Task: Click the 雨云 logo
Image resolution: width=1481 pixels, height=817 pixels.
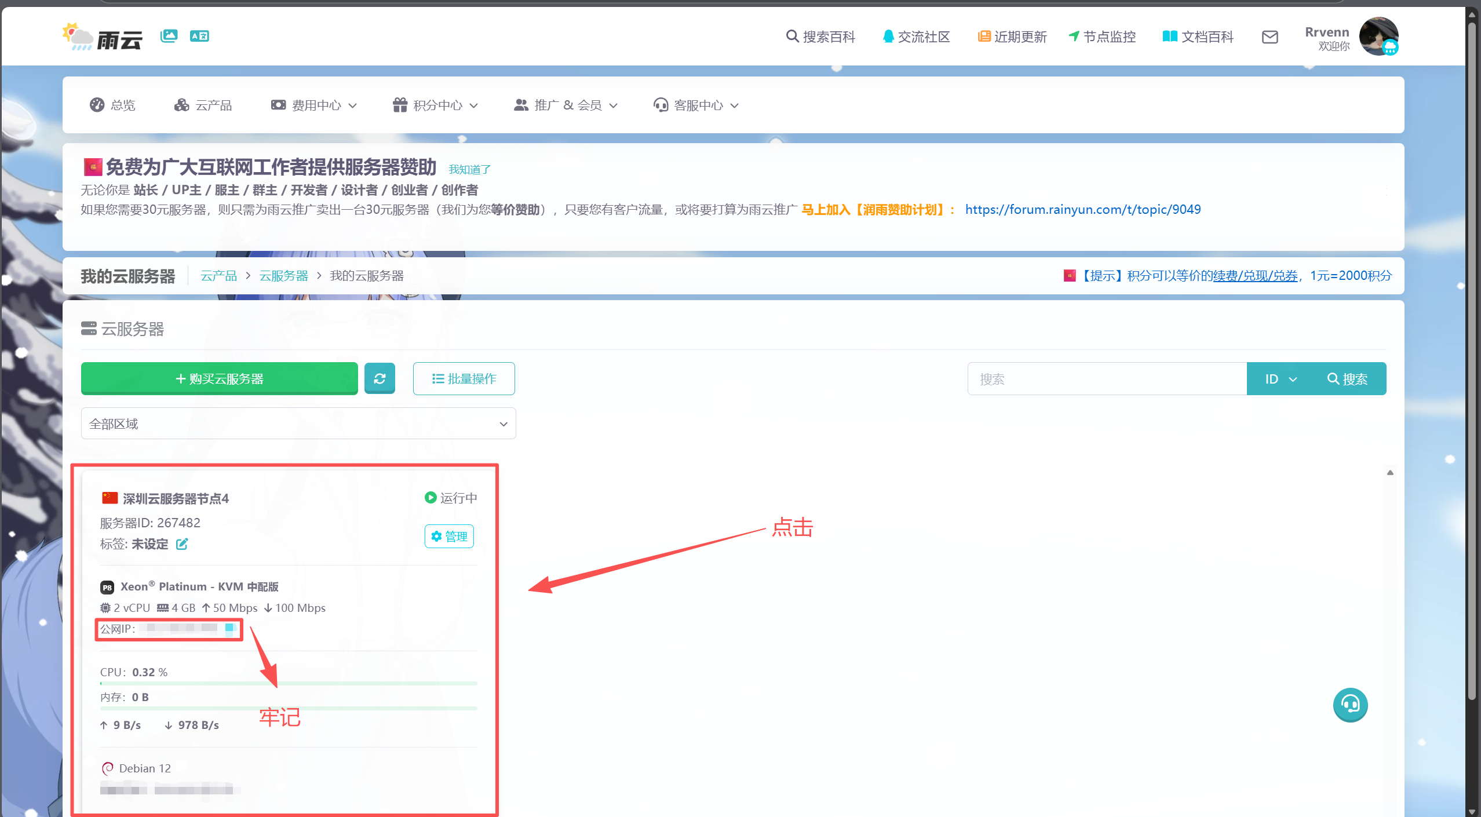Action: pyautogui.click(x=103, y=37)
